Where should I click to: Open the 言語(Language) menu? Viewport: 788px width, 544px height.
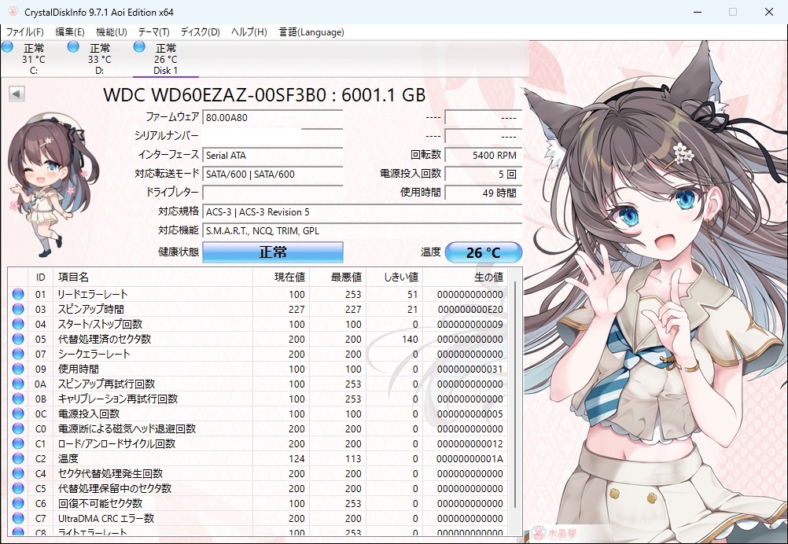coord(311,32)
